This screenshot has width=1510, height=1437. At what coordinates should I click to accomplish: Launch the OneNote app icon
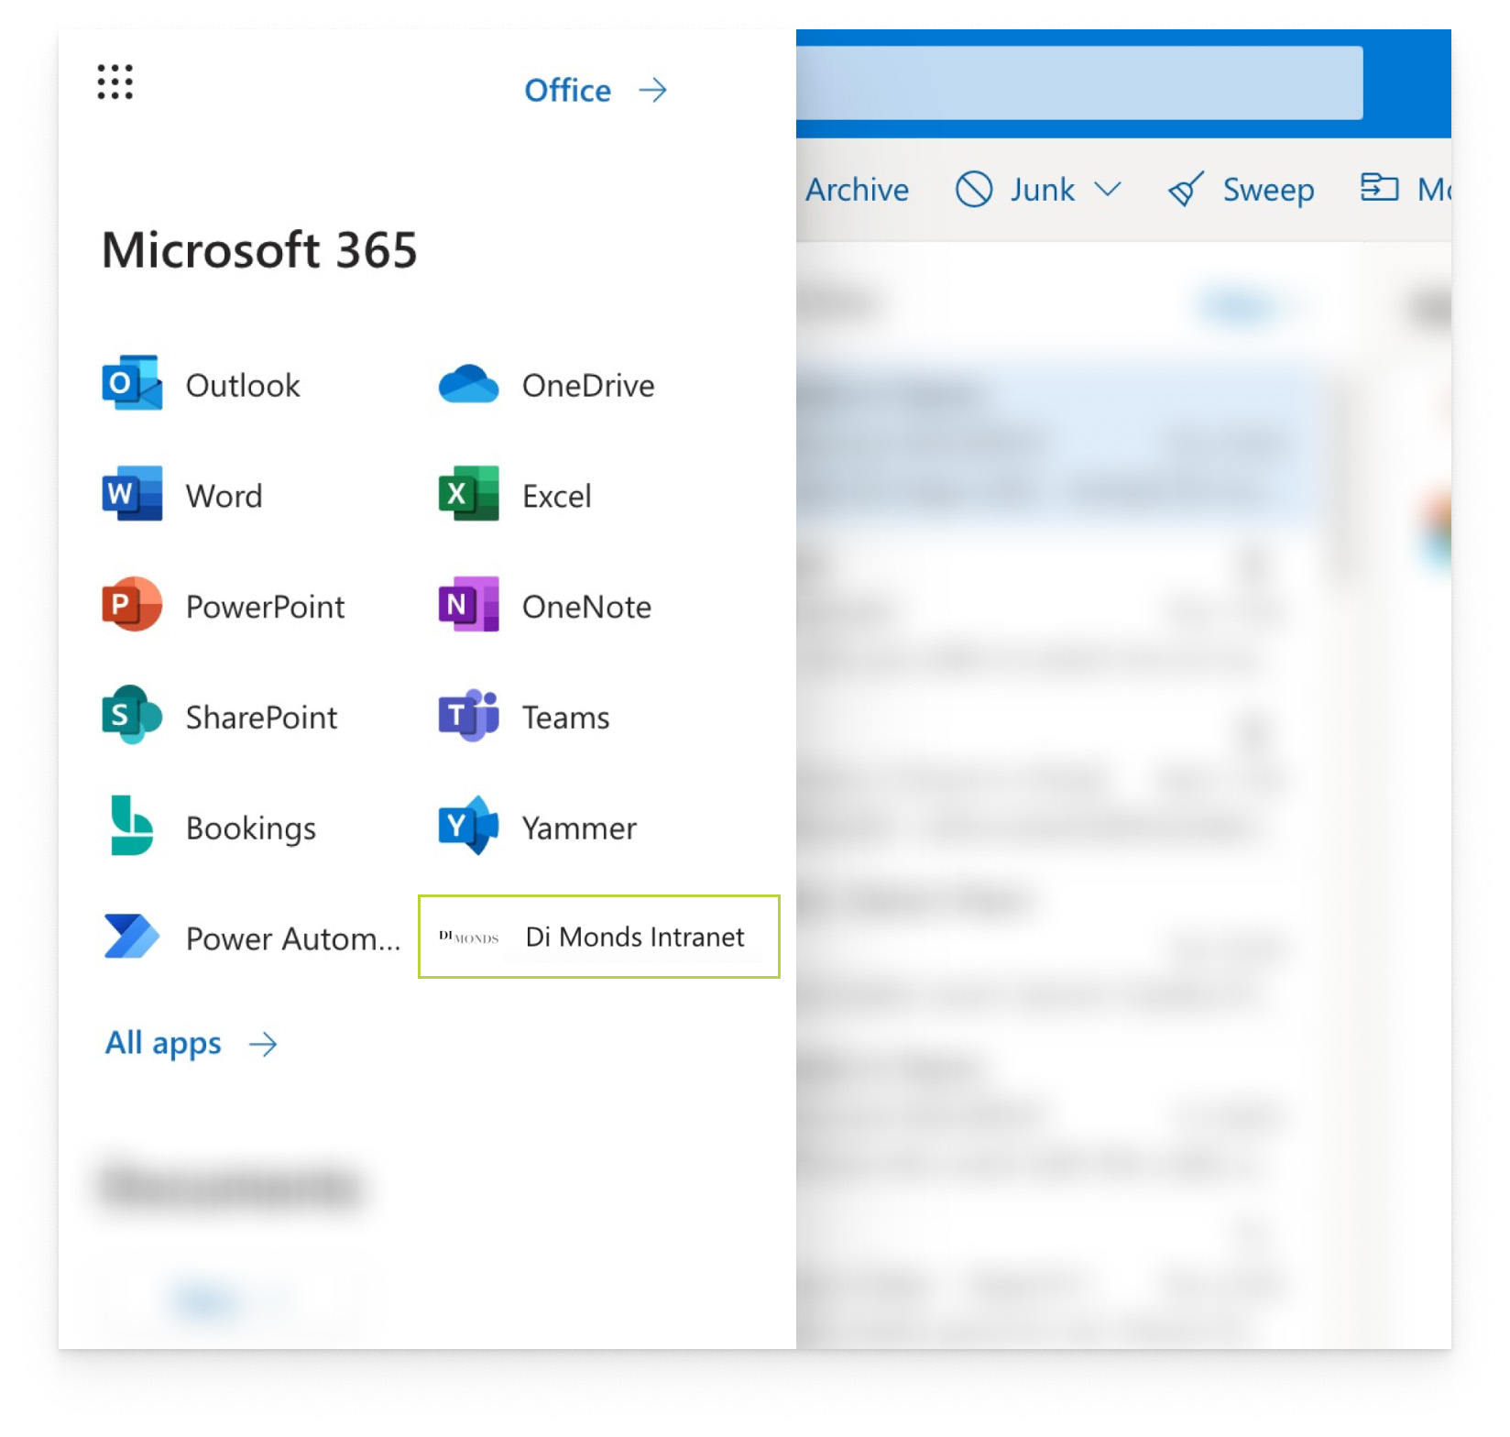[468, 604]
